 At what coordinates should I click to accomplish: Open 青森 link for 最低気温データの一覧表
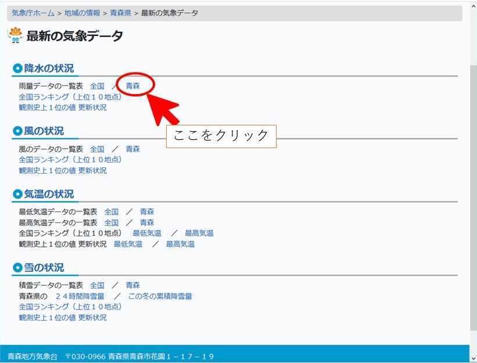click(x=147, y=211)
